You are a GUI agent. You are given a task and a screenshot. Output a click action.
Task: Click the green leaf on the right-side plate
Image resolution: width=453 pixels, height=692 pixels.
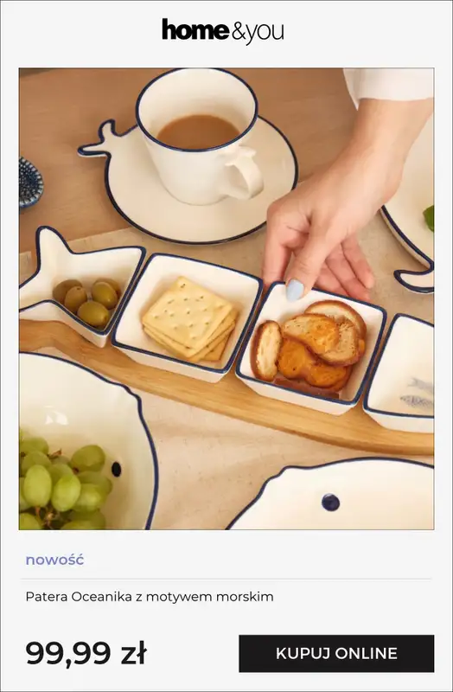[429, 218]
